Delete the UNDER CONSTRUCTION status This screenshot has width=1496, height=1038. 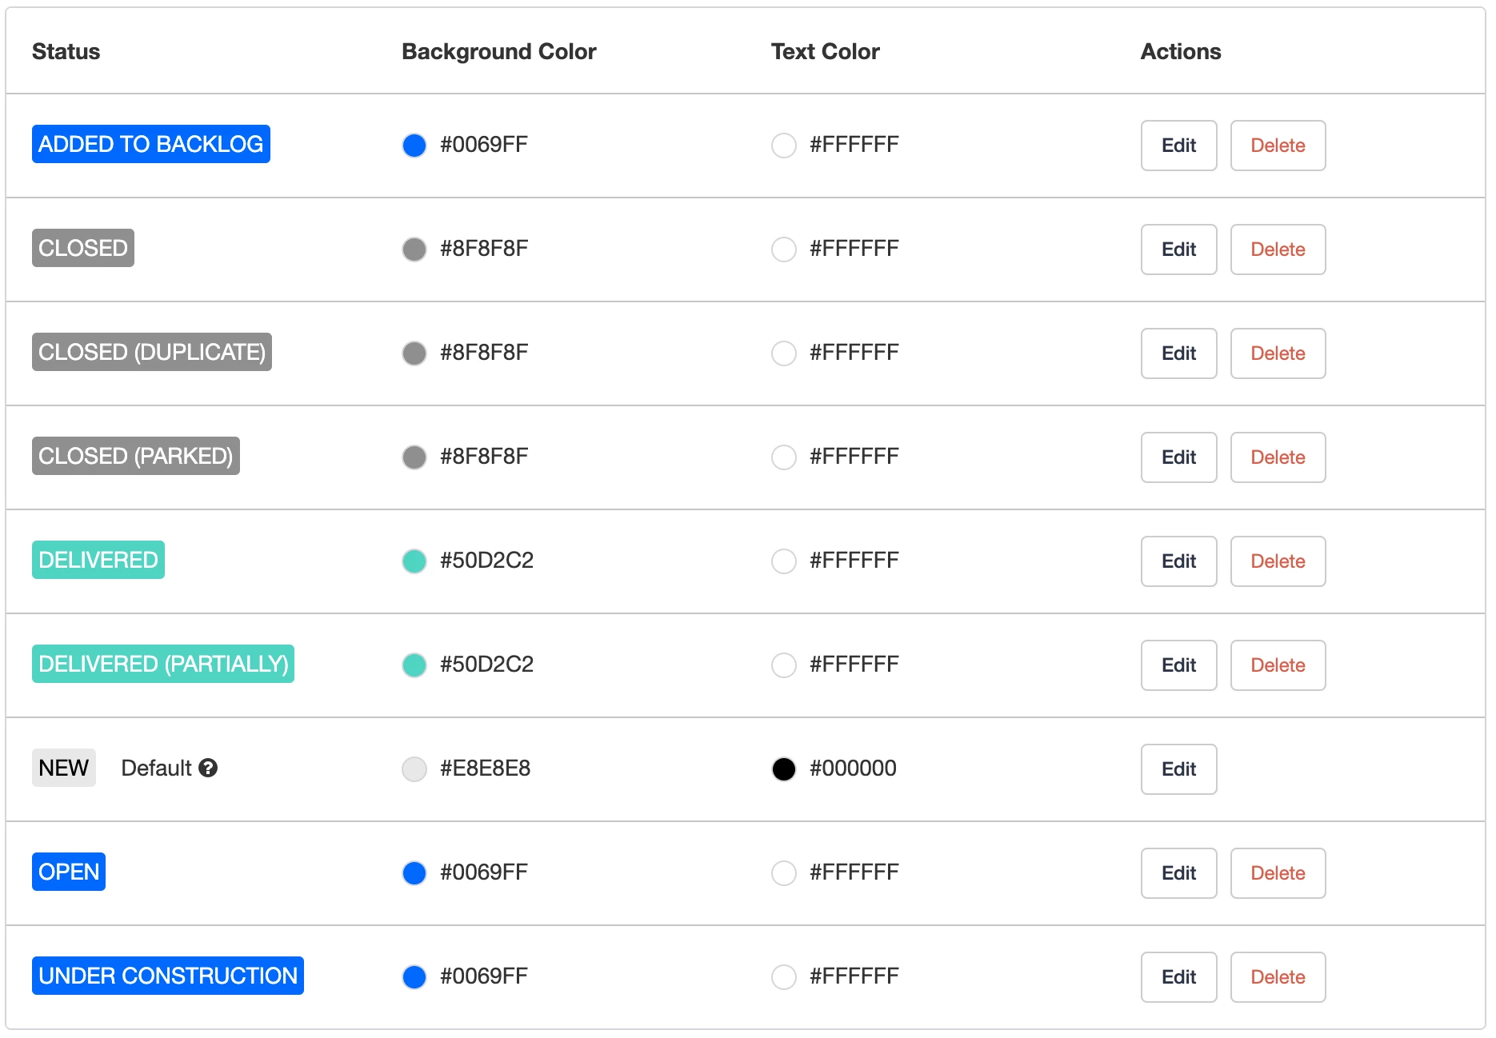(1278, 976)
